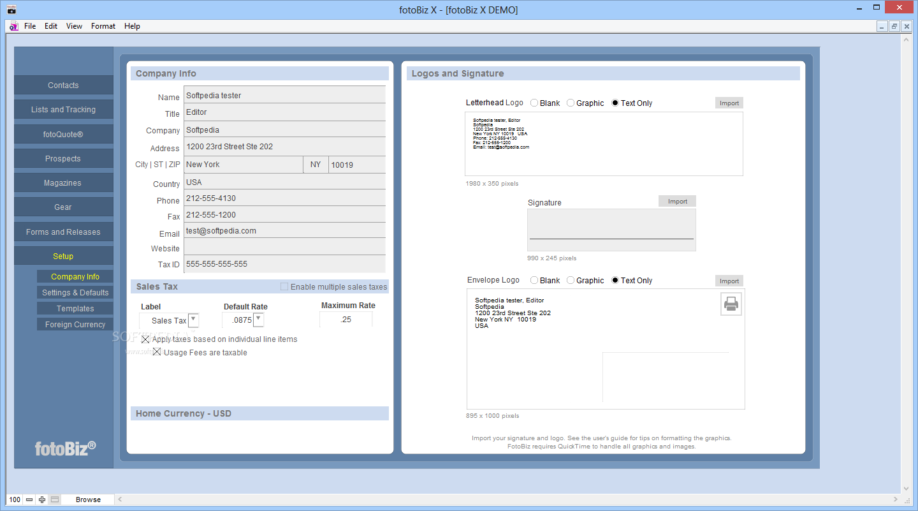Click the printer icon in Envelope Logo preview
This screenshot has height=511, width=918.
coord(731,304)
